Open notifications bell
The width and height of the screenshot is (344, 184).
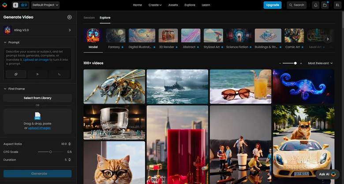pyautogui.click(x=315, y=5)
